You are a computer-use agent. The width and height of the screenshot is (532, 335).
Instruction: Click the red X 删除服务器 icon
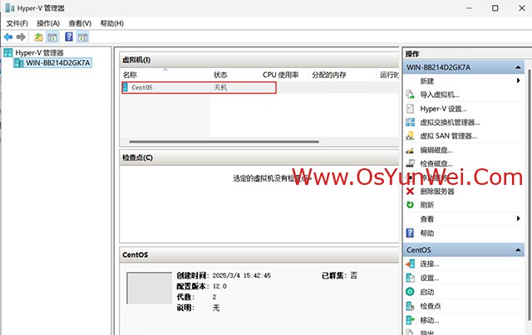coord(410,192)
